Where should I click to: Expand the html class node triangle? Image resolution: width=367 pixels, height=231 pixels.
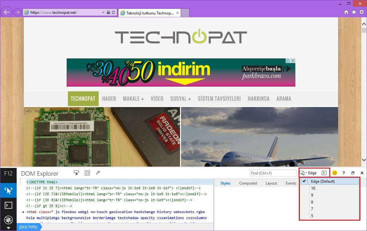[x=23, y=212]
